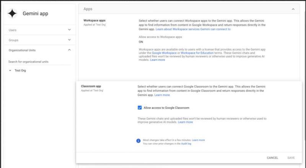Click Applied at 'Test Org' under Classroom app
This screenshot has height=168, width=306.
pyautogui.click(x=92, y=90)
